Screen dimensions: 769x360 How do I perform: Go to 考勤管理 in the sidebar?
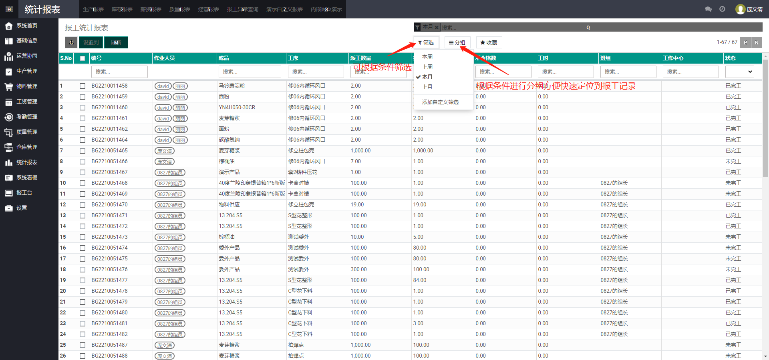[27, 117]
